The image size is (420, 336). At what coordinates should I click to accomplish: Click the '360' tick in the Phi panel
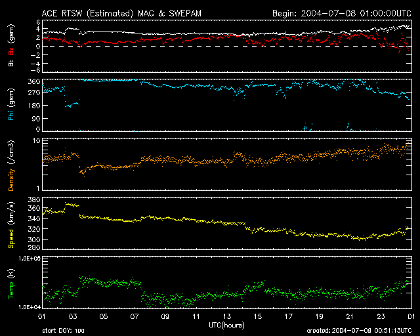pos(34,82)
